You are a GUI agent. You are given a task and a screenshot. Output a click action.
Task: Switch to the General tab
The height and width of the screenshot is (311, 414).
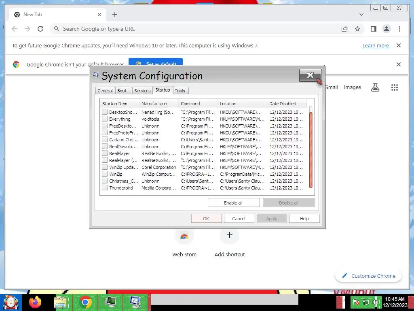tap(105, 90)
